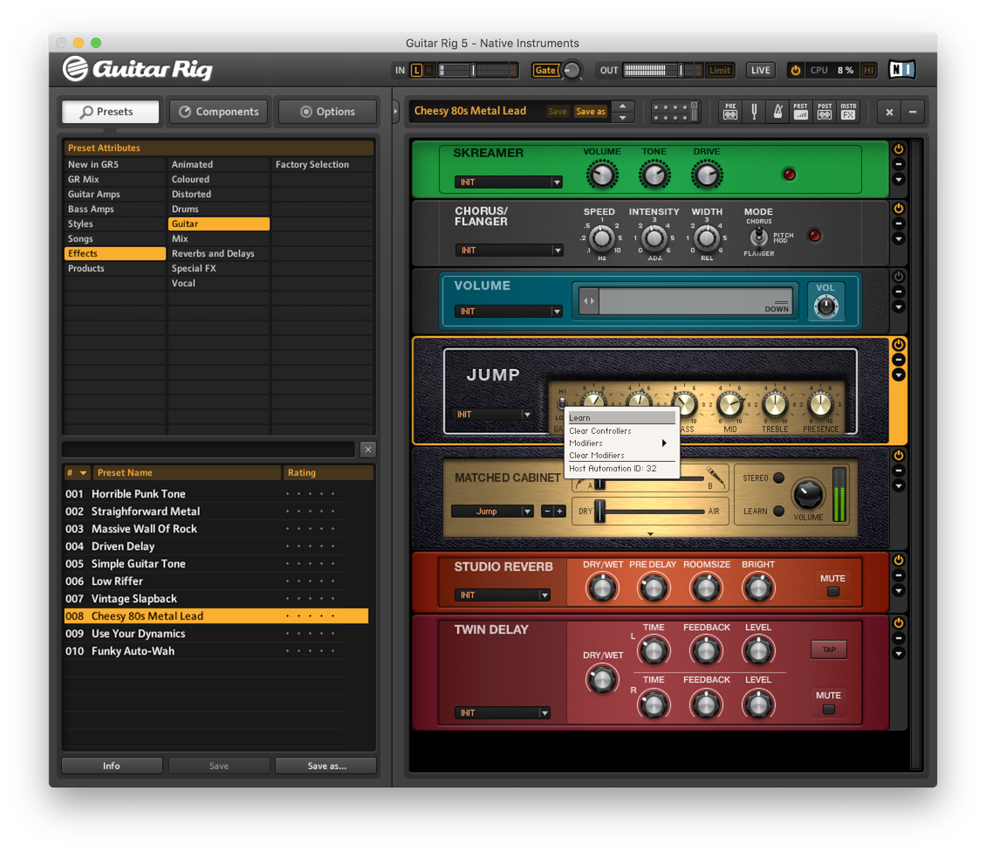This screenshot has width=986, height=852.
Task: Open the Studio Reverb INIT preset dropdown
Action: click(x=502, y=594)
